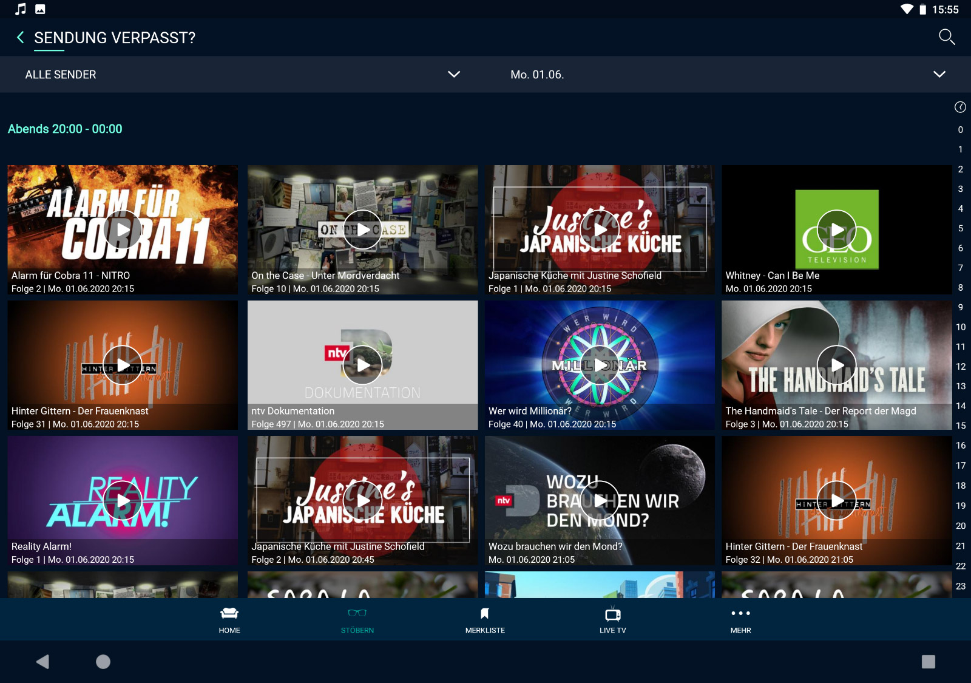Jump to hour 12 in the index
This screenshot has width=971, height=683.
click(x=961, y=367)
